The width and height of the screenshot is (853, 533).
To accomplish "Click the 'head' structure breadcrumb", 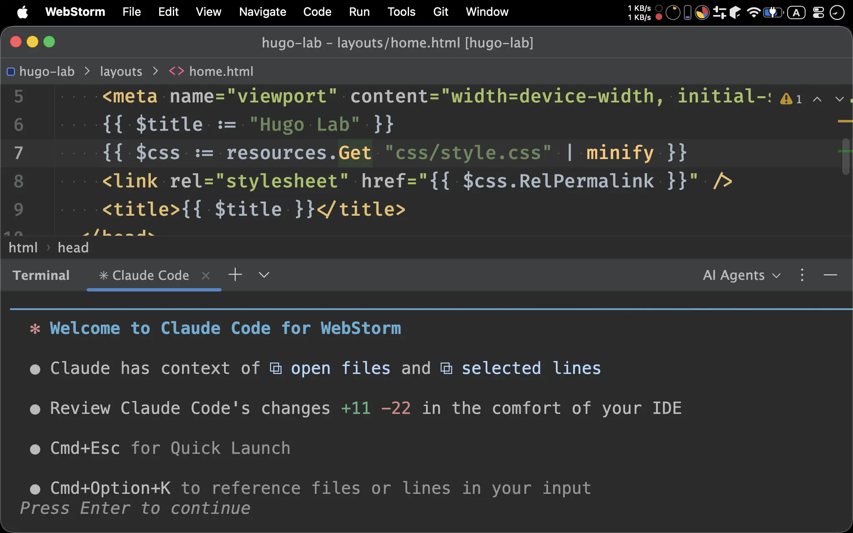I will [73, 248].
